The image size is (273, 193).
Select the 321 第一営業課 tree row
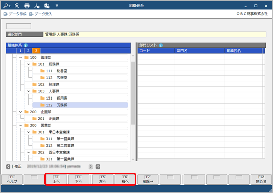pyautogui.click(x=80, y=159)
